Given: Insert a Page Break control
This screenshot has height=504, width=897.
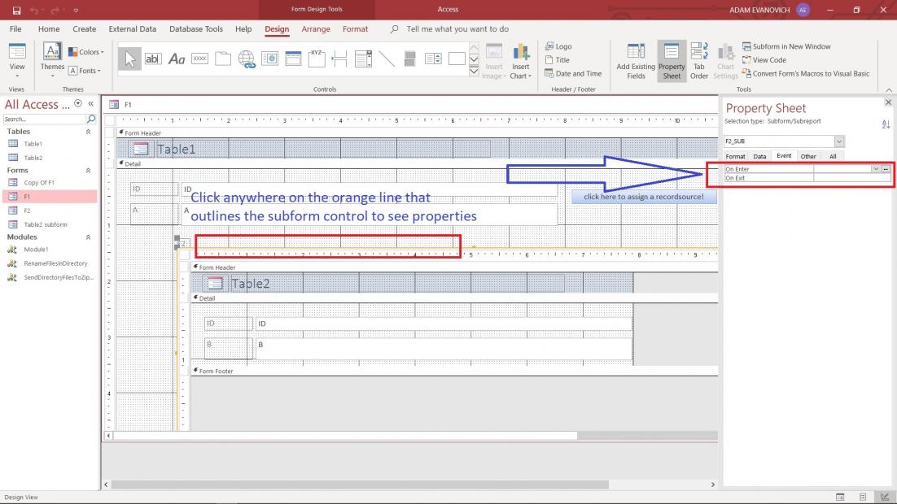Looking at the screenshot, I should coord(339,59).
